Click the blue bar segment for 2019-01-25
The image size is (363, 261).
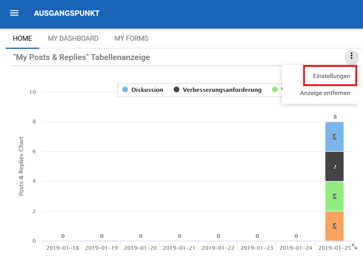[335, 137]
